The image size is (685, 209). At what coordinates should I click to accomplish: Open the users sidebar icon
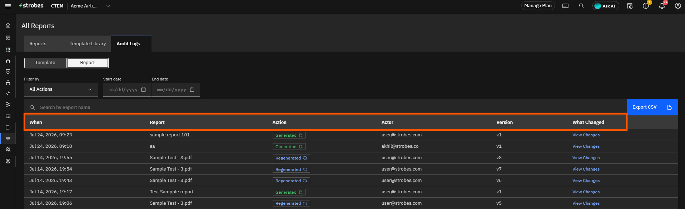tap(8, 150)
